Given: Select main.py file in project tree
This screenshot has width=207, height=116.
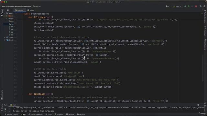Looking at the screenshot, I should click(x=11, y=24).
